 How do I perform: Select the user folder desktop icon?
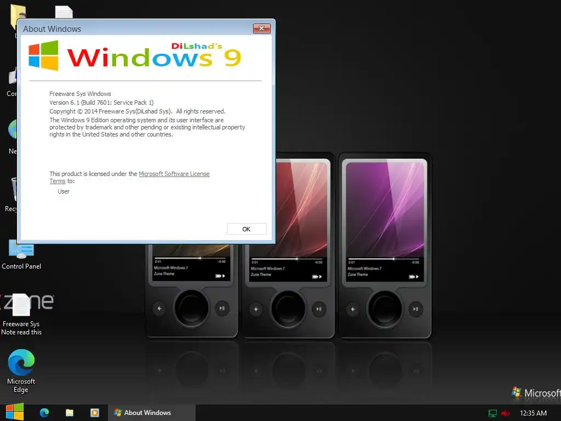click(17, 17)
